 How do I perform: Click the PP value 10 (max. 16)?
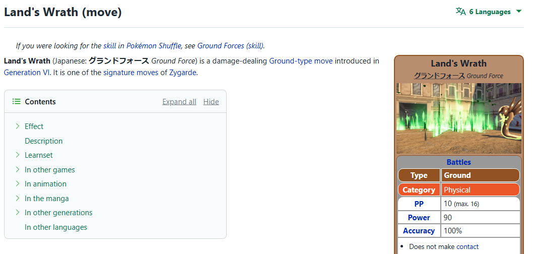pos(461,204)
